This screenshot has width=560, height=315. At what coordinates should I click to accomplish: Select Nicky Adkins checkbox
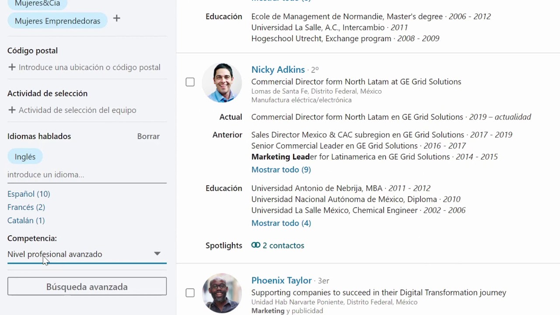190,82
